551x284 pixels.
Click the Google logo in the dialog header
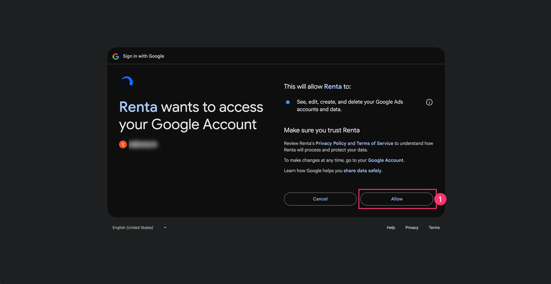coord(116,56)
